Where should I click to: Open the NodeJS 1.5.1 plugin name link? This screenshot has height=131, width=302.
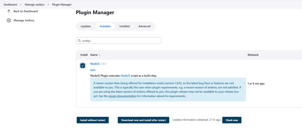(95, 64)
